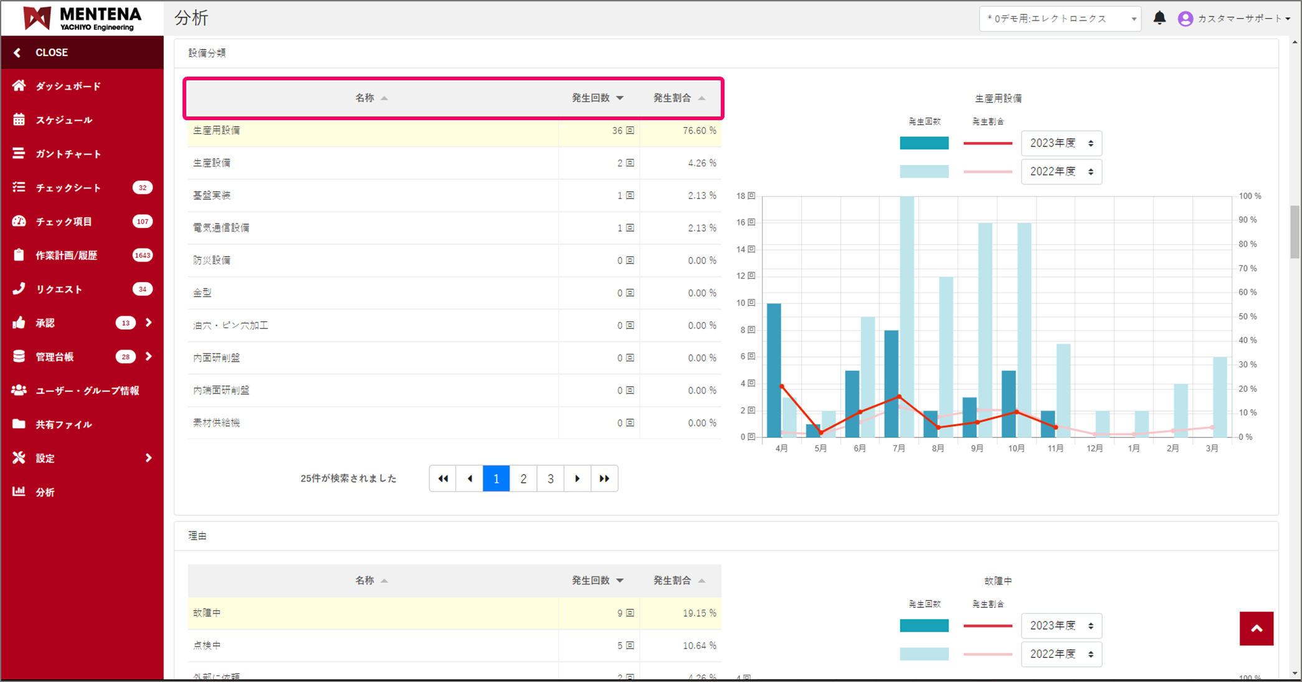
Task: Expand the 管理台帳 submenu chevron
Action: pyautogui.click(x=149, y=356)
